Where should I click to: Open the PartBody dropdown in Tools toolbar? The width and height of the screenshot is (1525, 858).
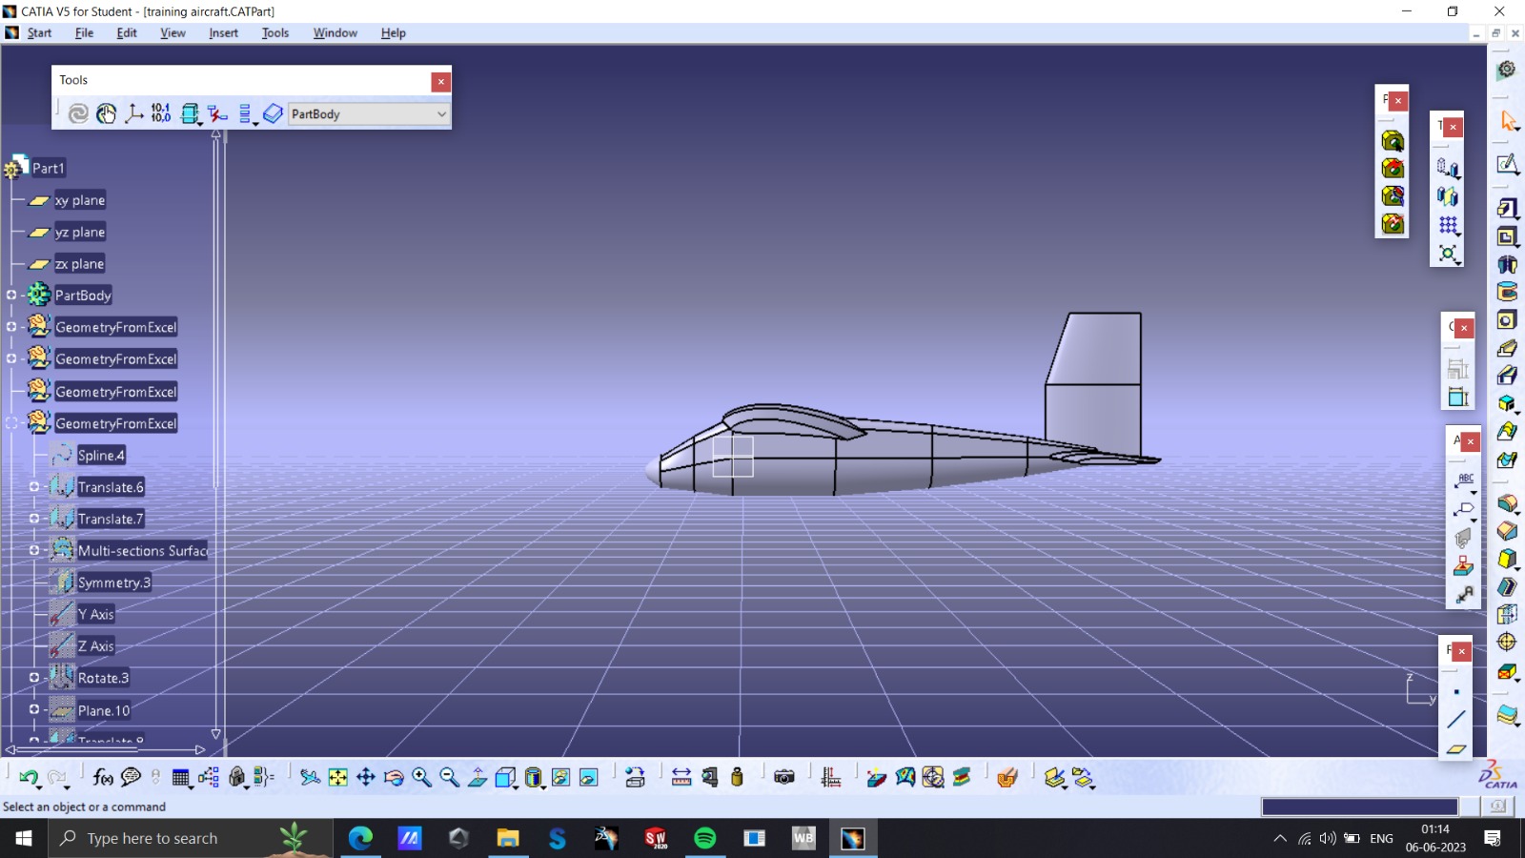[x=368, y=113]
